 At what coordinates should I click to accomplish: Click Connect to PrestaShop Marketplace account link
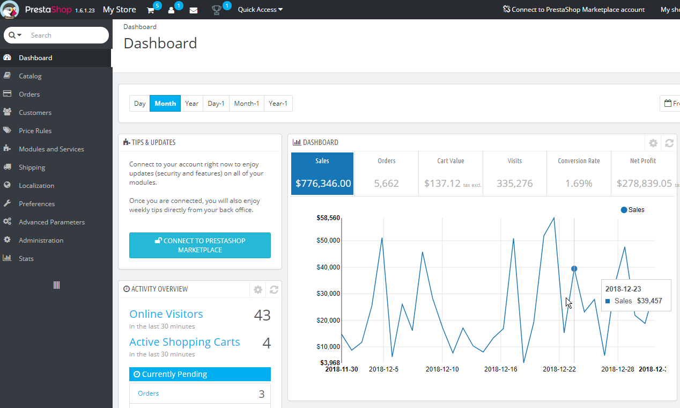[x=574, y=10]
